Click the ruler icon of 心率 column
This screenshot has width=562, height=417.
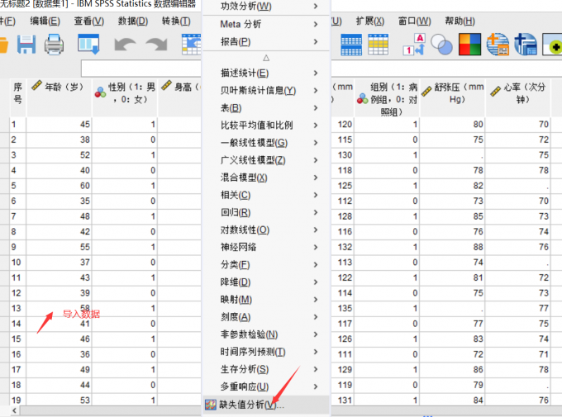pos(496,92)
